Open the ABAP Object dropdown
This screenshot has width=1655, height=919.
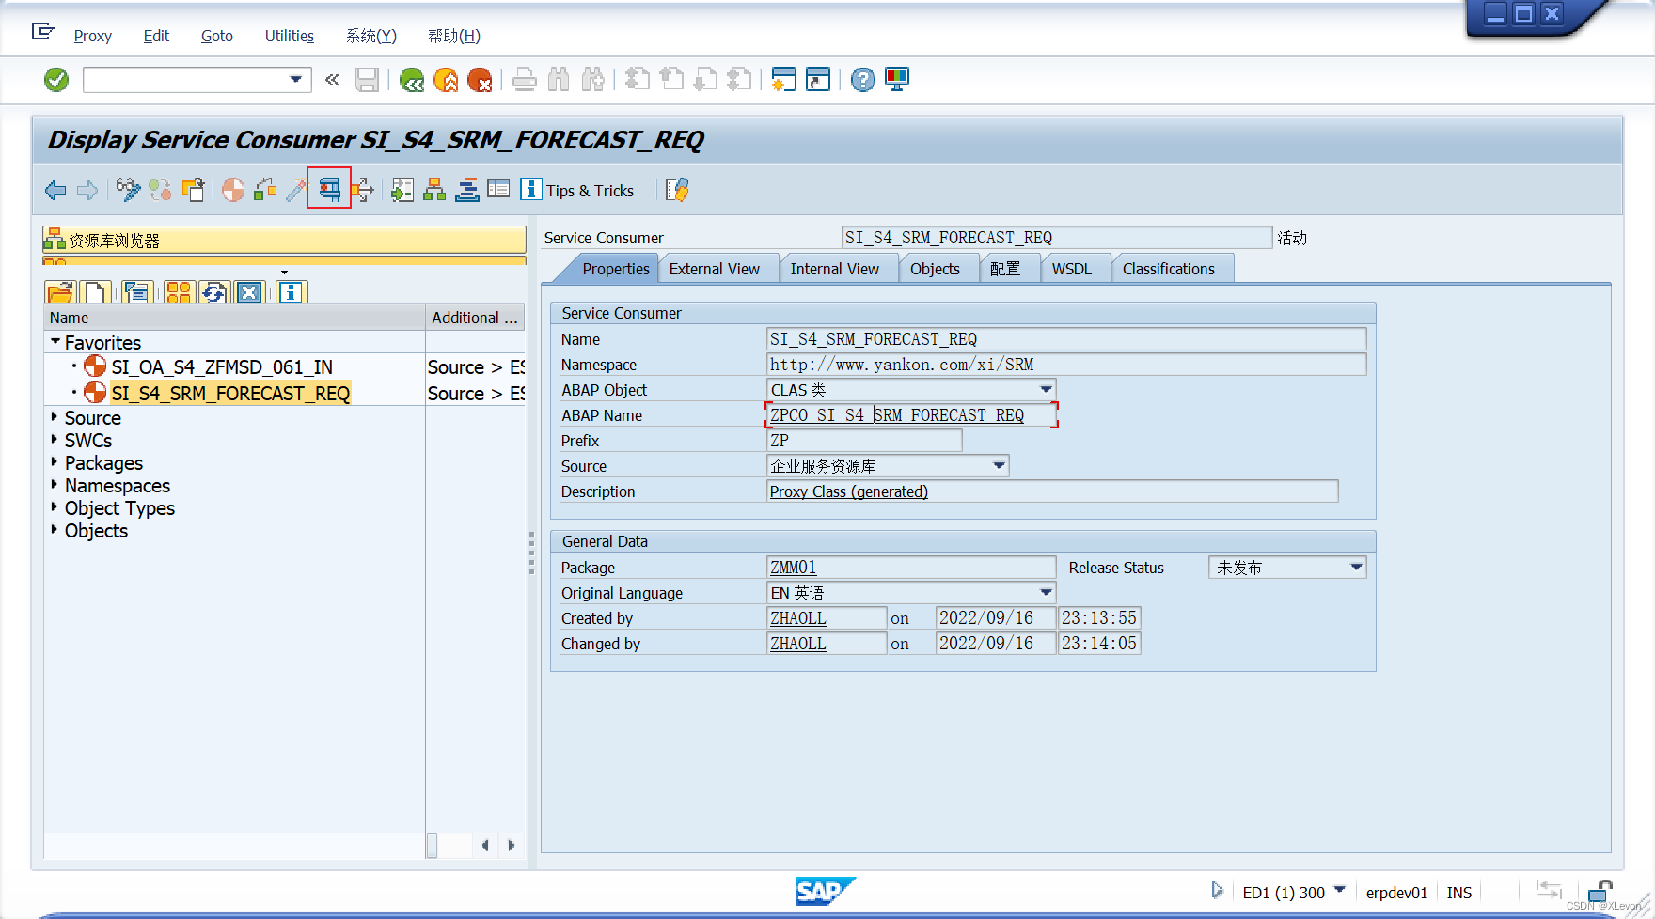pos(1046,389)
